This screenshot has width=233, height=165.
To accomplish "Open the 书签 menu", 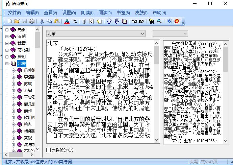I will coord(123,13).
